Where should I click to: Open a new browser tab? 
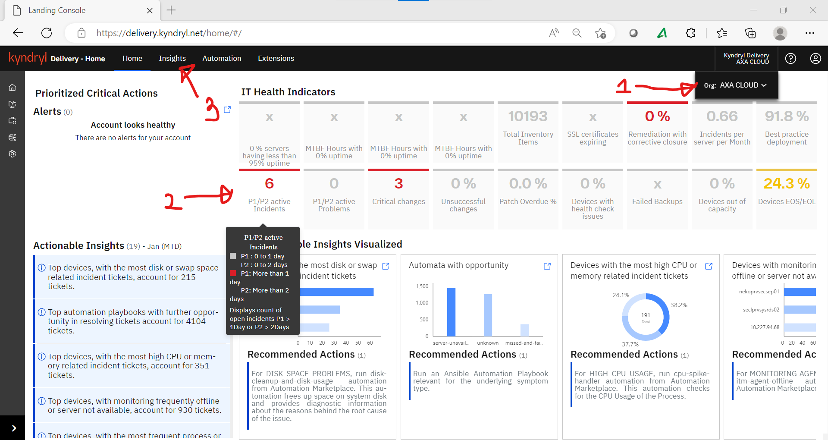[x=171, y=10]
